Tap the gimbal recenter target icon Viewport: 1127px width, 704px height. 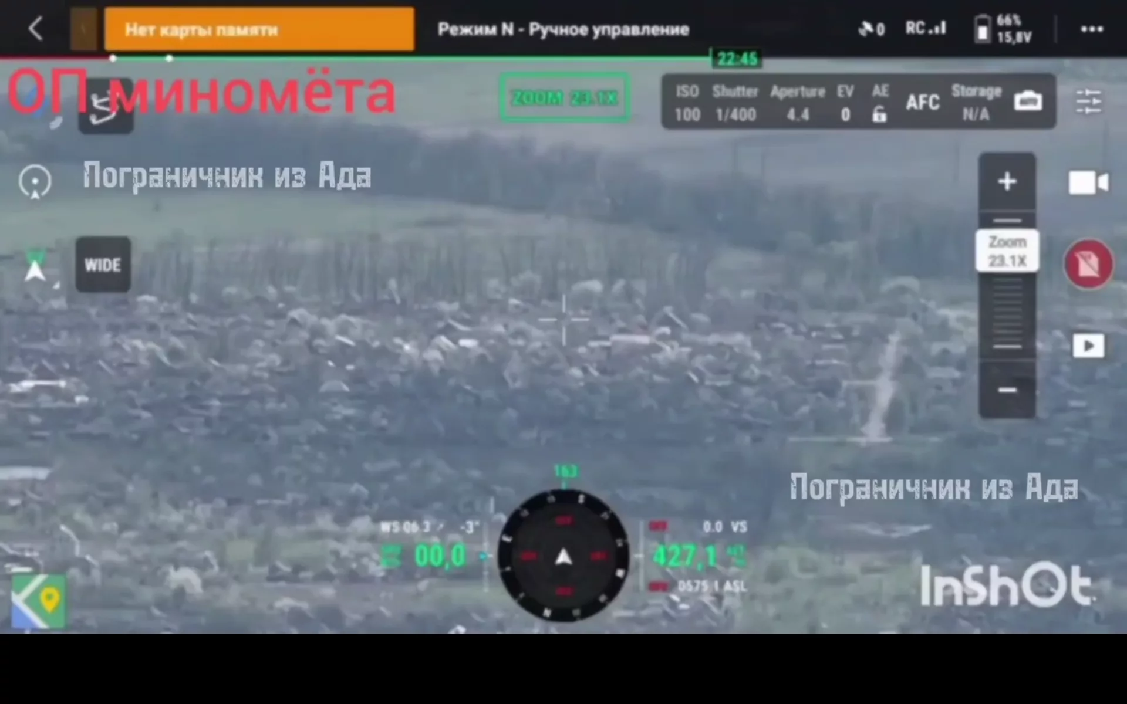click(35, 182)
